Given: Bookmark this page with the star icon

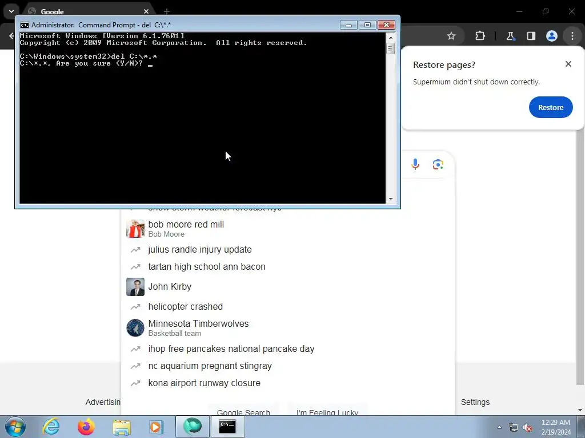Looking at the screenshot, I should point(451,36).
